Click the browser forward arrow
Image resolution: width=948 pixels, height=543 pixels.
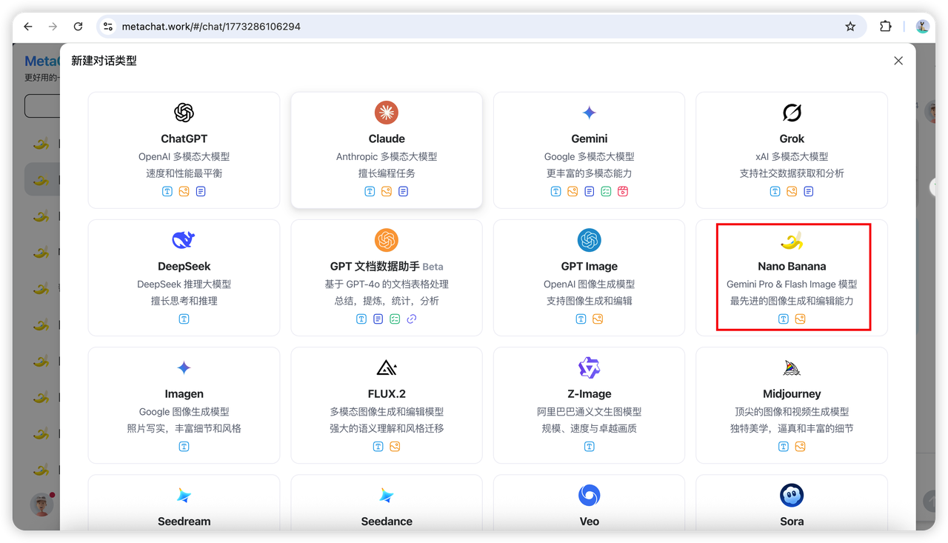pos(53,27)
